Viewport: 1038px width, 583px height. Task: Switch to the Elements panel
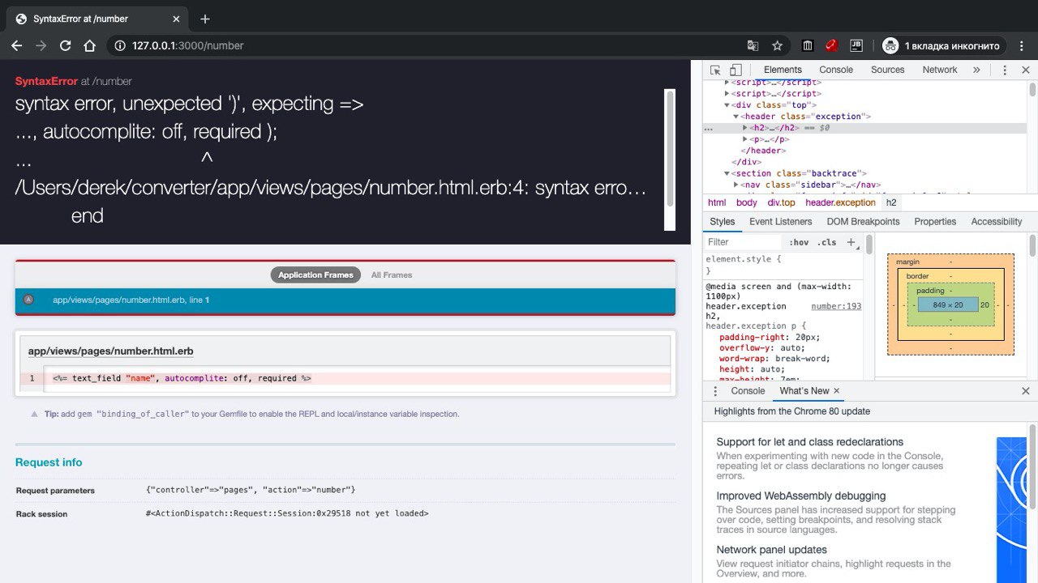coord(783,70)
